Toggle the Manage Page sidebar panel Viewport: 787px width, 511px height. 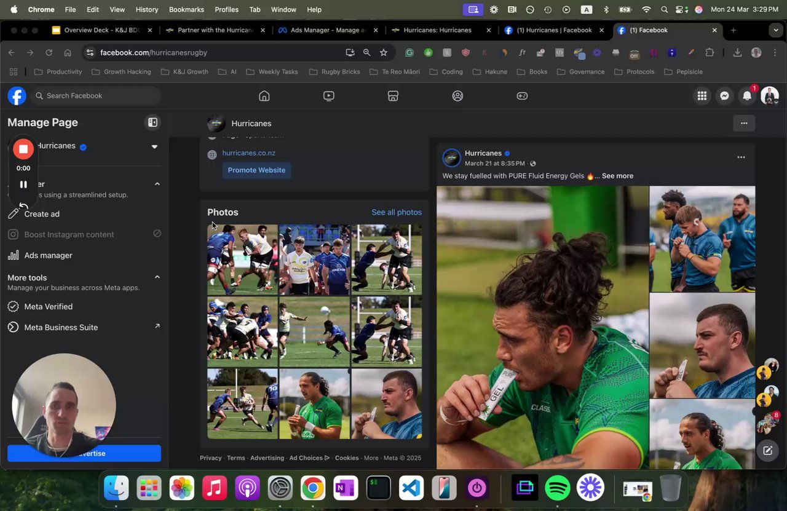point(152,122)
